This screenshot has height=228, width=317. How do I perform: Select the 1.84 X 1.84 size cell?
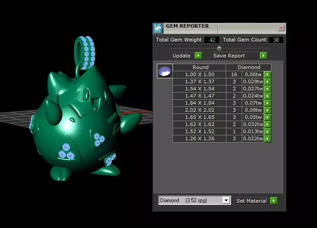[199, 103]
